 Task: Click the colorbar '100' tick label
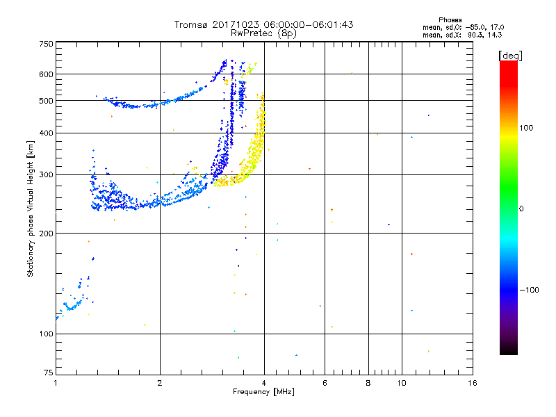pyautogui.click(x=526, y=128)
